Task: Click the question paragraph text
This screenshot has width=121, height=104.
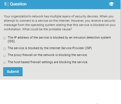Action: (x=60, y=23)
